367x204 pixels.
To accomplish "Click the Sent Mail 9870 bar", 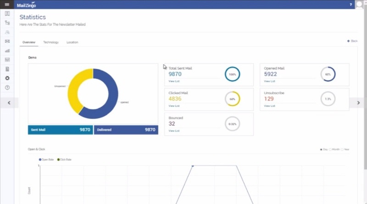I will 61,130.
